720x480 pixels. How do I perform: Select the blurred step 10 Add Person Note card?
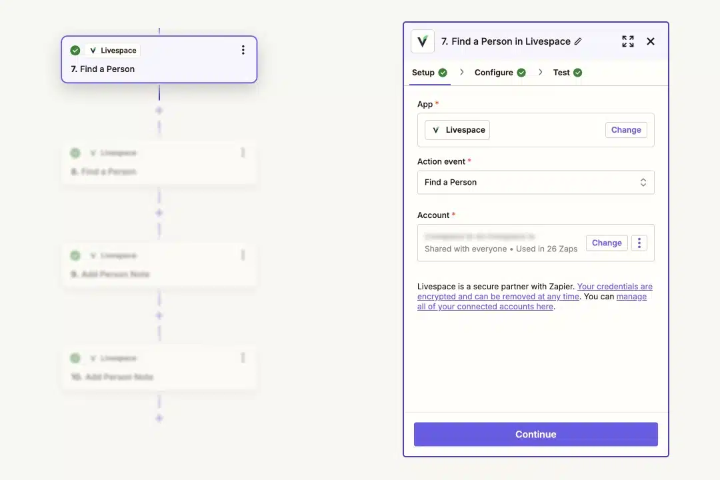point(159,367)
